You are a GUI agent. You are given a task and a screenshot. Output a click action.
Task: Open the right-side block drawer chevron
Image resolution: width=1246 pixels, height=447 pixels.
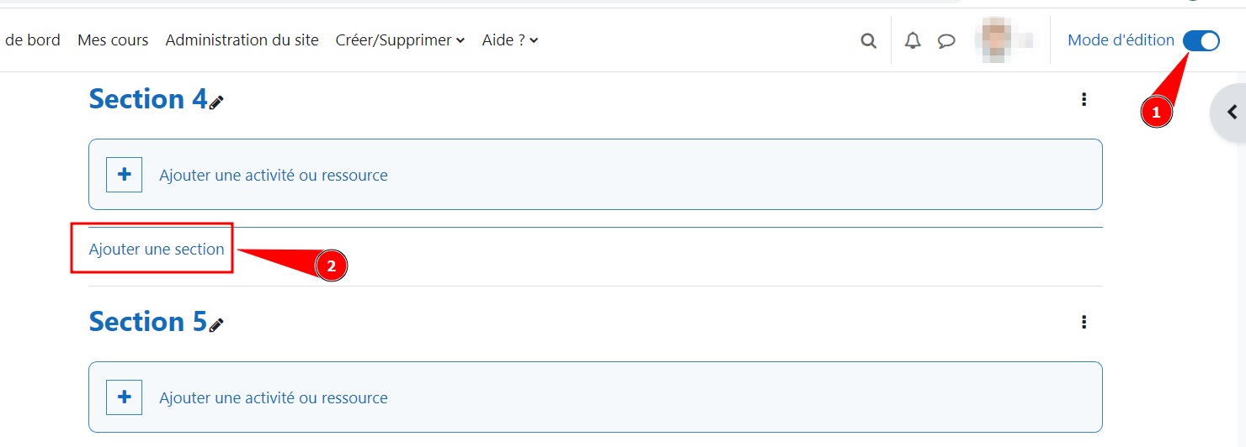pos(1231,112)
